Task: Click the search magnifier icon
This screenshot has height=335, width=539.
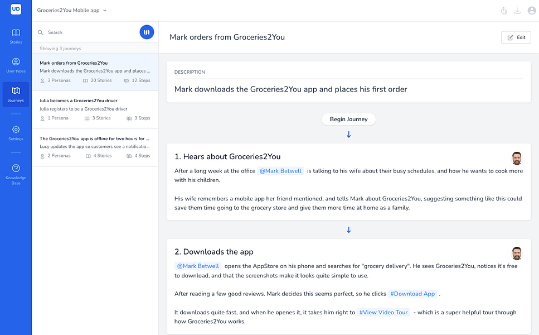Action: click(41, 32)
